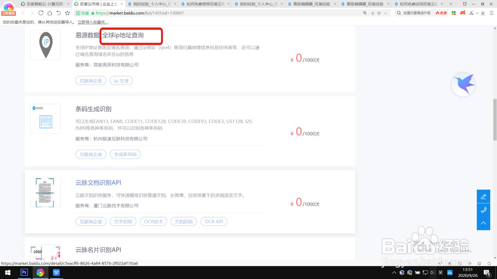Click the 文字识别 tag

point(123,222)
